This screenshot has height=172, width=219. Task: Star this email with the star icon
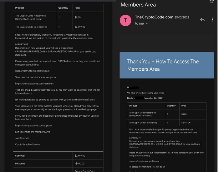pyautogui.click(x=212, y=1)
